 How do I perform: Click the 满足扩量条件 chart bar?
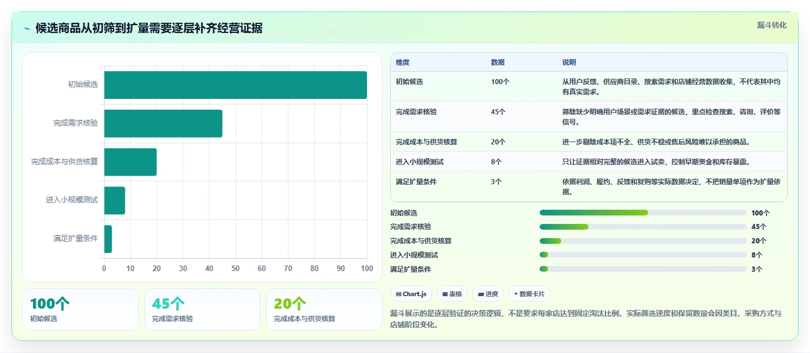(x=108, y=239)
